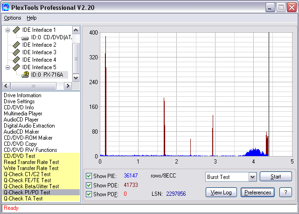Image resolution: width=299 pixels, height=214 pixels.
Task: Select the IDE Interface 3 chip icon
Action: click(x=16, y=52)
